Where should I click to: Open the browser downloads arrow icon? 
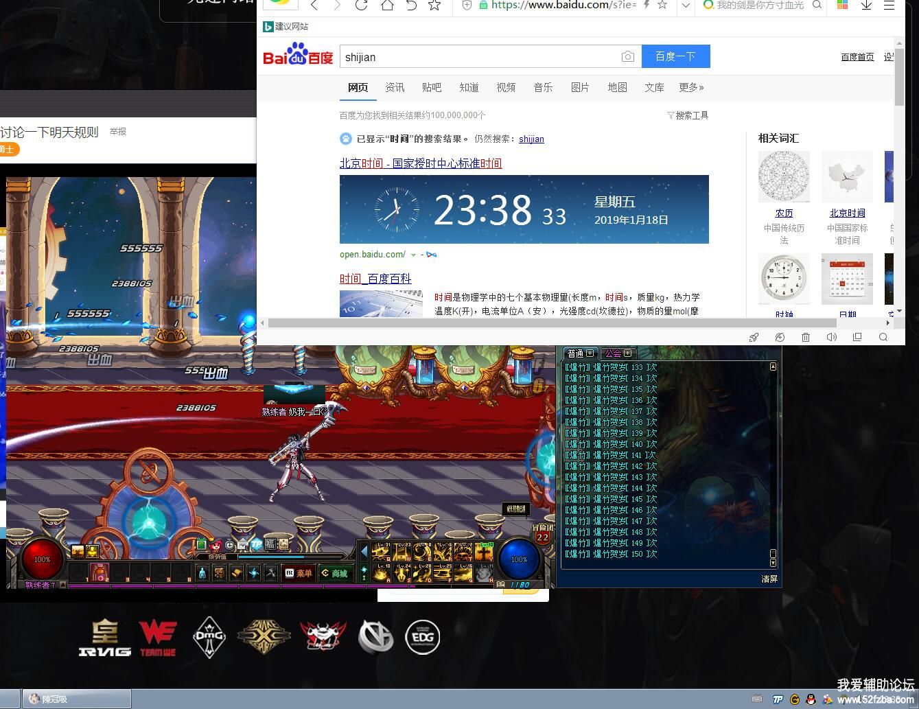866,5
